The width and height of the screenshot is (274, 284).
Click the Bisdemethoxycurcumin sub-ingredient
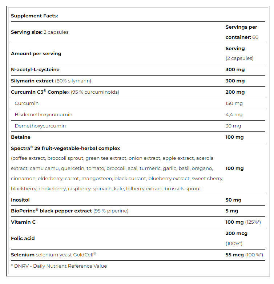click(x=43, y=114)
